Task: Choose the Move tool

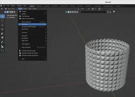Action: (x=2, y=25)
